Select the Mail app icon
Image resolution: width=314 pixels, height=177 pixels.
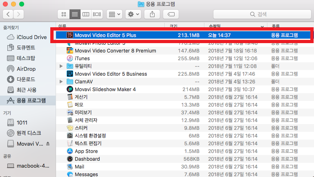tap(70, 167)
